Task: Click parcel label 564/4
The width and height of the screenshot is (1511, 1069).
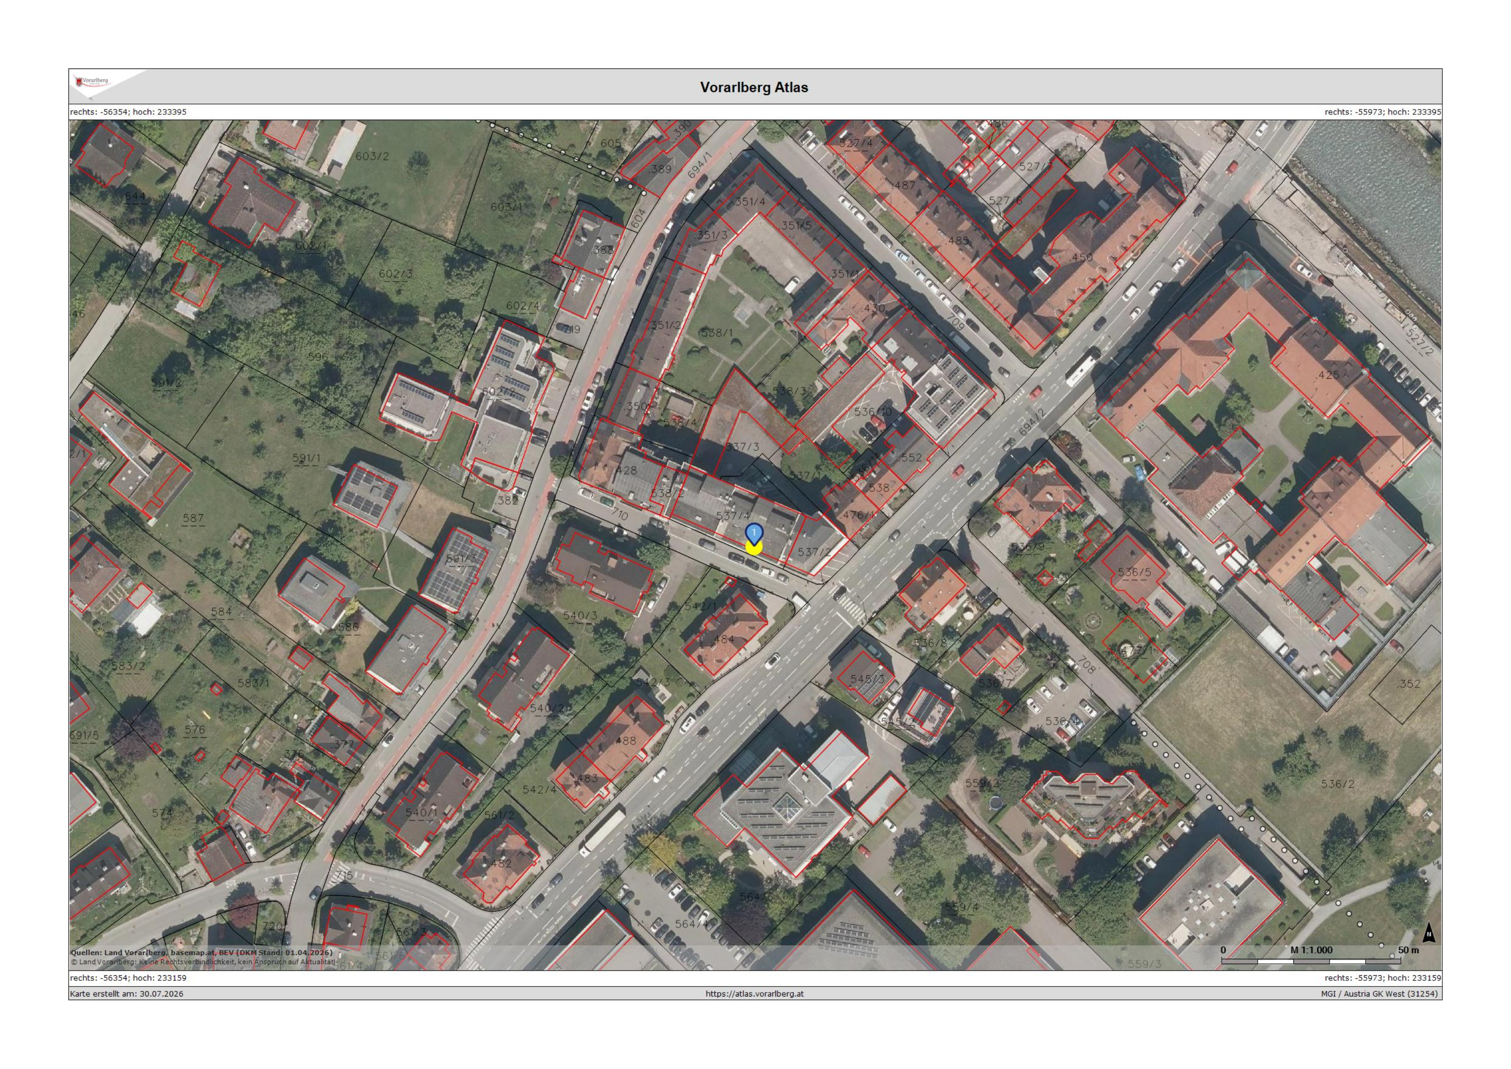Action: pyautogui.click(x=692, y=924)
